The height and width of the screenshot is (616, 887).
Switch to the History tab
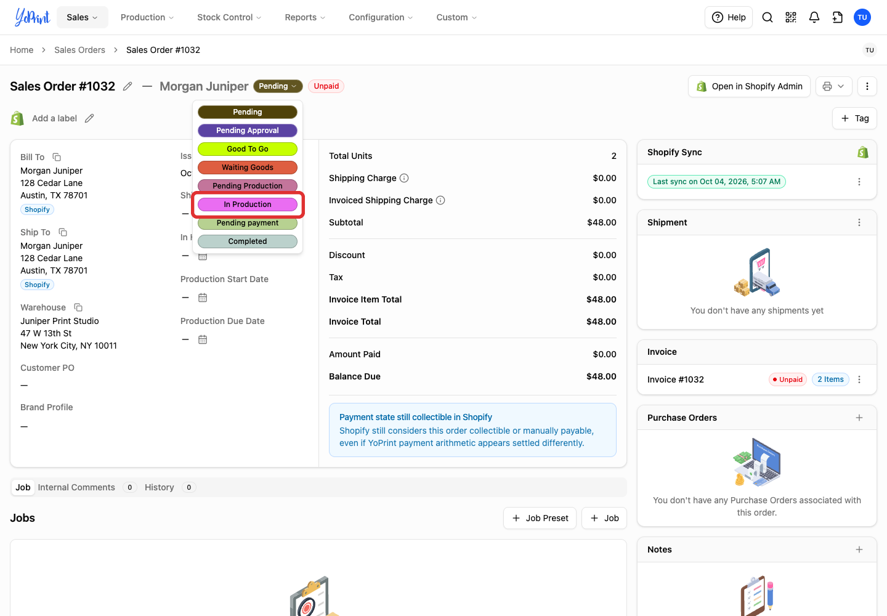pyautogui.click(x=170, y=487)
